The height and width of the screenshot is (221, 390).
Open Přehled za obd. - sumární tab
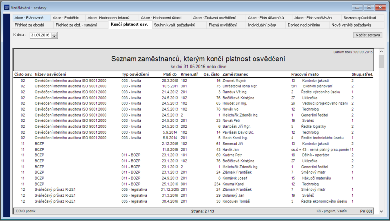coord(80,25)
